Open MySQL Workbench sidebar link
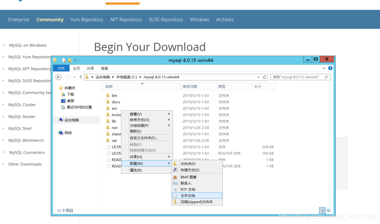The height and width of the screenshot is (224, 380). click(26, 141)
